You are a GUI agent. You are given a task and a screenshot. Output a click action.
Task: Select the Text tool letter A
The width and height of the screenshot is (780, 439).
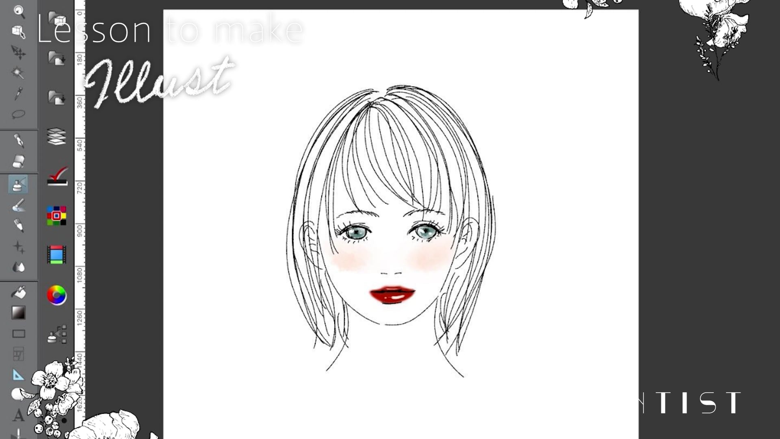[18, 415]
